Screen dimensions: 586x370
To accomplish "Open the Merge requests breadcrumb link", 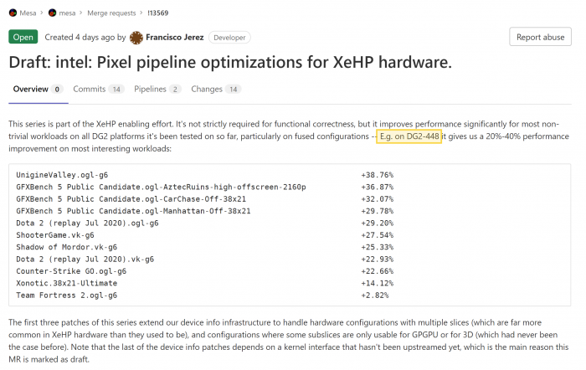I will pyautogui.click(x=113, y=13).
